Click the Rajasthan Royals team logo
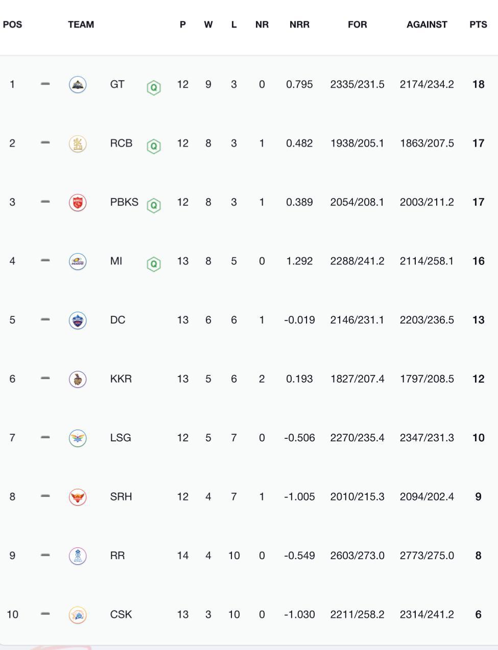Screen dimensions: 498x650 tap(78, 556)
